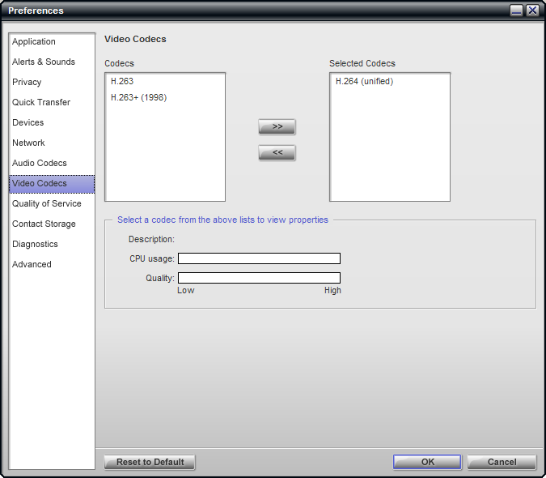The width and height of the screenshot is (546, 478).
Task: Open Diagnostics preferences
Action: tap(35, 244)
